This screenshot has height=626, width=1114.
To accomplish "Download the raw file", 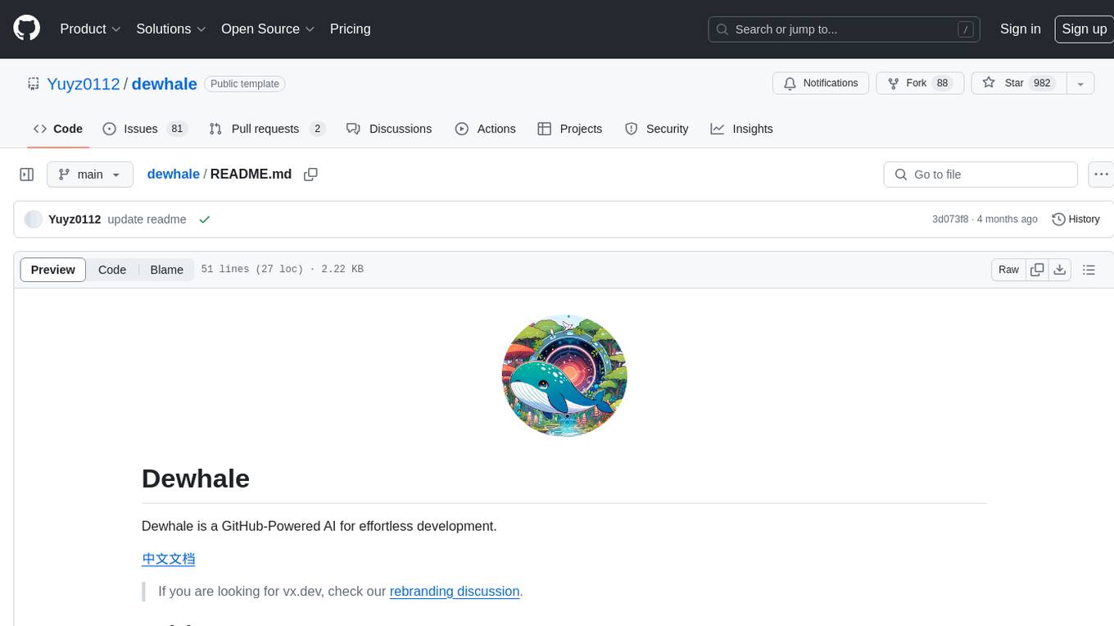I will [1060, 270].
